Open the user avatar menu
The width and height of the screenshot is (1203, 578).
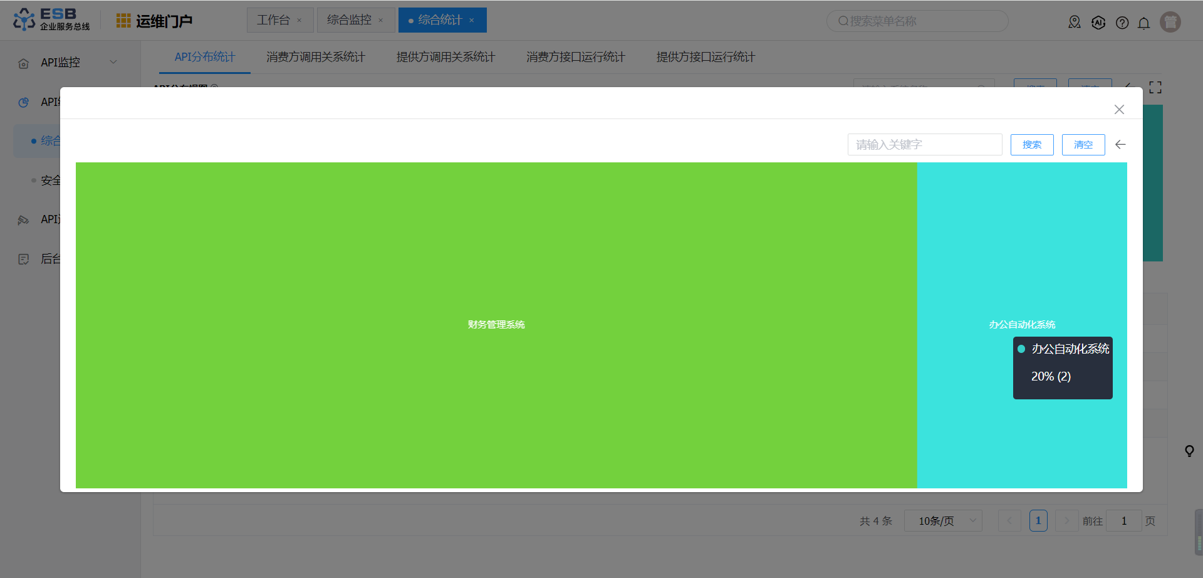tap(1170, 22)
